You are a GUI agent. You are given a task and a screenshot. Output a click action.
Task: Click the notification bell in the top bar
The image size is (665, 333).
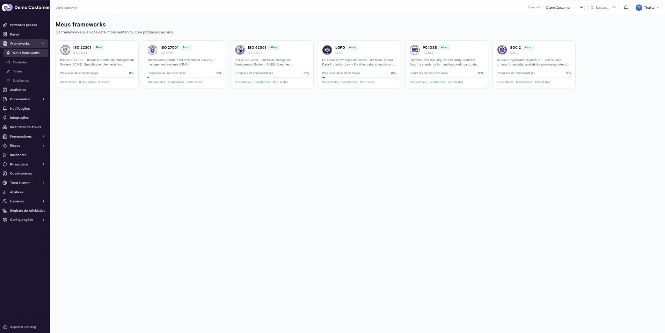pos(626,8)
